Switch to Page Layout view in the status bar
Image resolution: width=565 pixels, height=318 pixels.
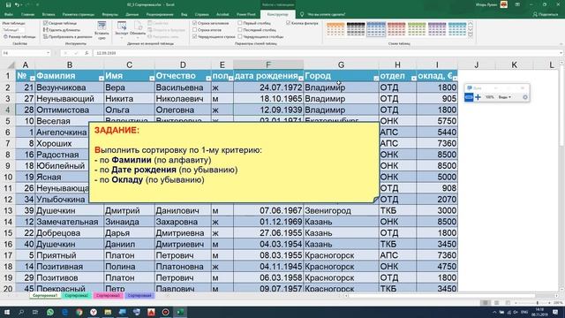496,303
